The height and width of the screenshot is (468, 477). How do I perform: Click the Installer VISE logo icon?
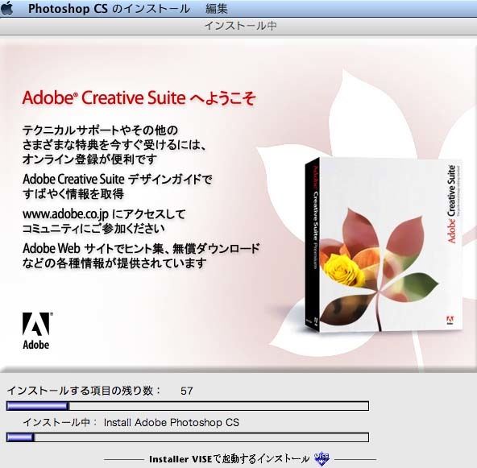(x=321, y=459)
